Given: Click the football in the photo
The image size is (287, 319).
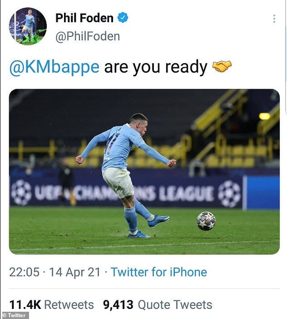Looking at the screenshot, I should [x=206, y=221].
